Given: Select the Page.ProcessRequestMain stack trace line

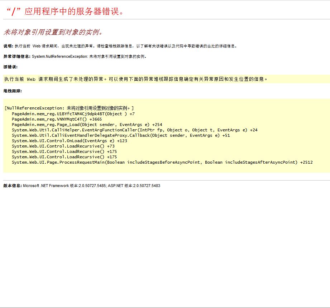Looking at the screenshot, I should 162,162.
